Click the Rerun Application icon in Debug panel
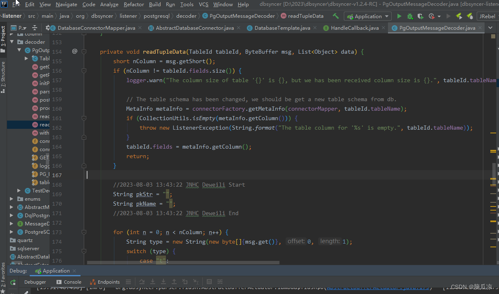 pyautogui.click(x=13, y=282)
